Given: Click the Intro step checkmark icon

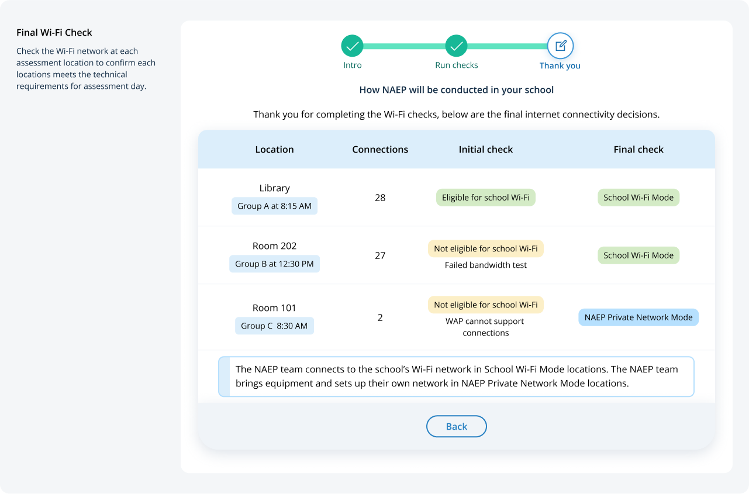Looking at the screenshot, I should [x=352, y=46].
